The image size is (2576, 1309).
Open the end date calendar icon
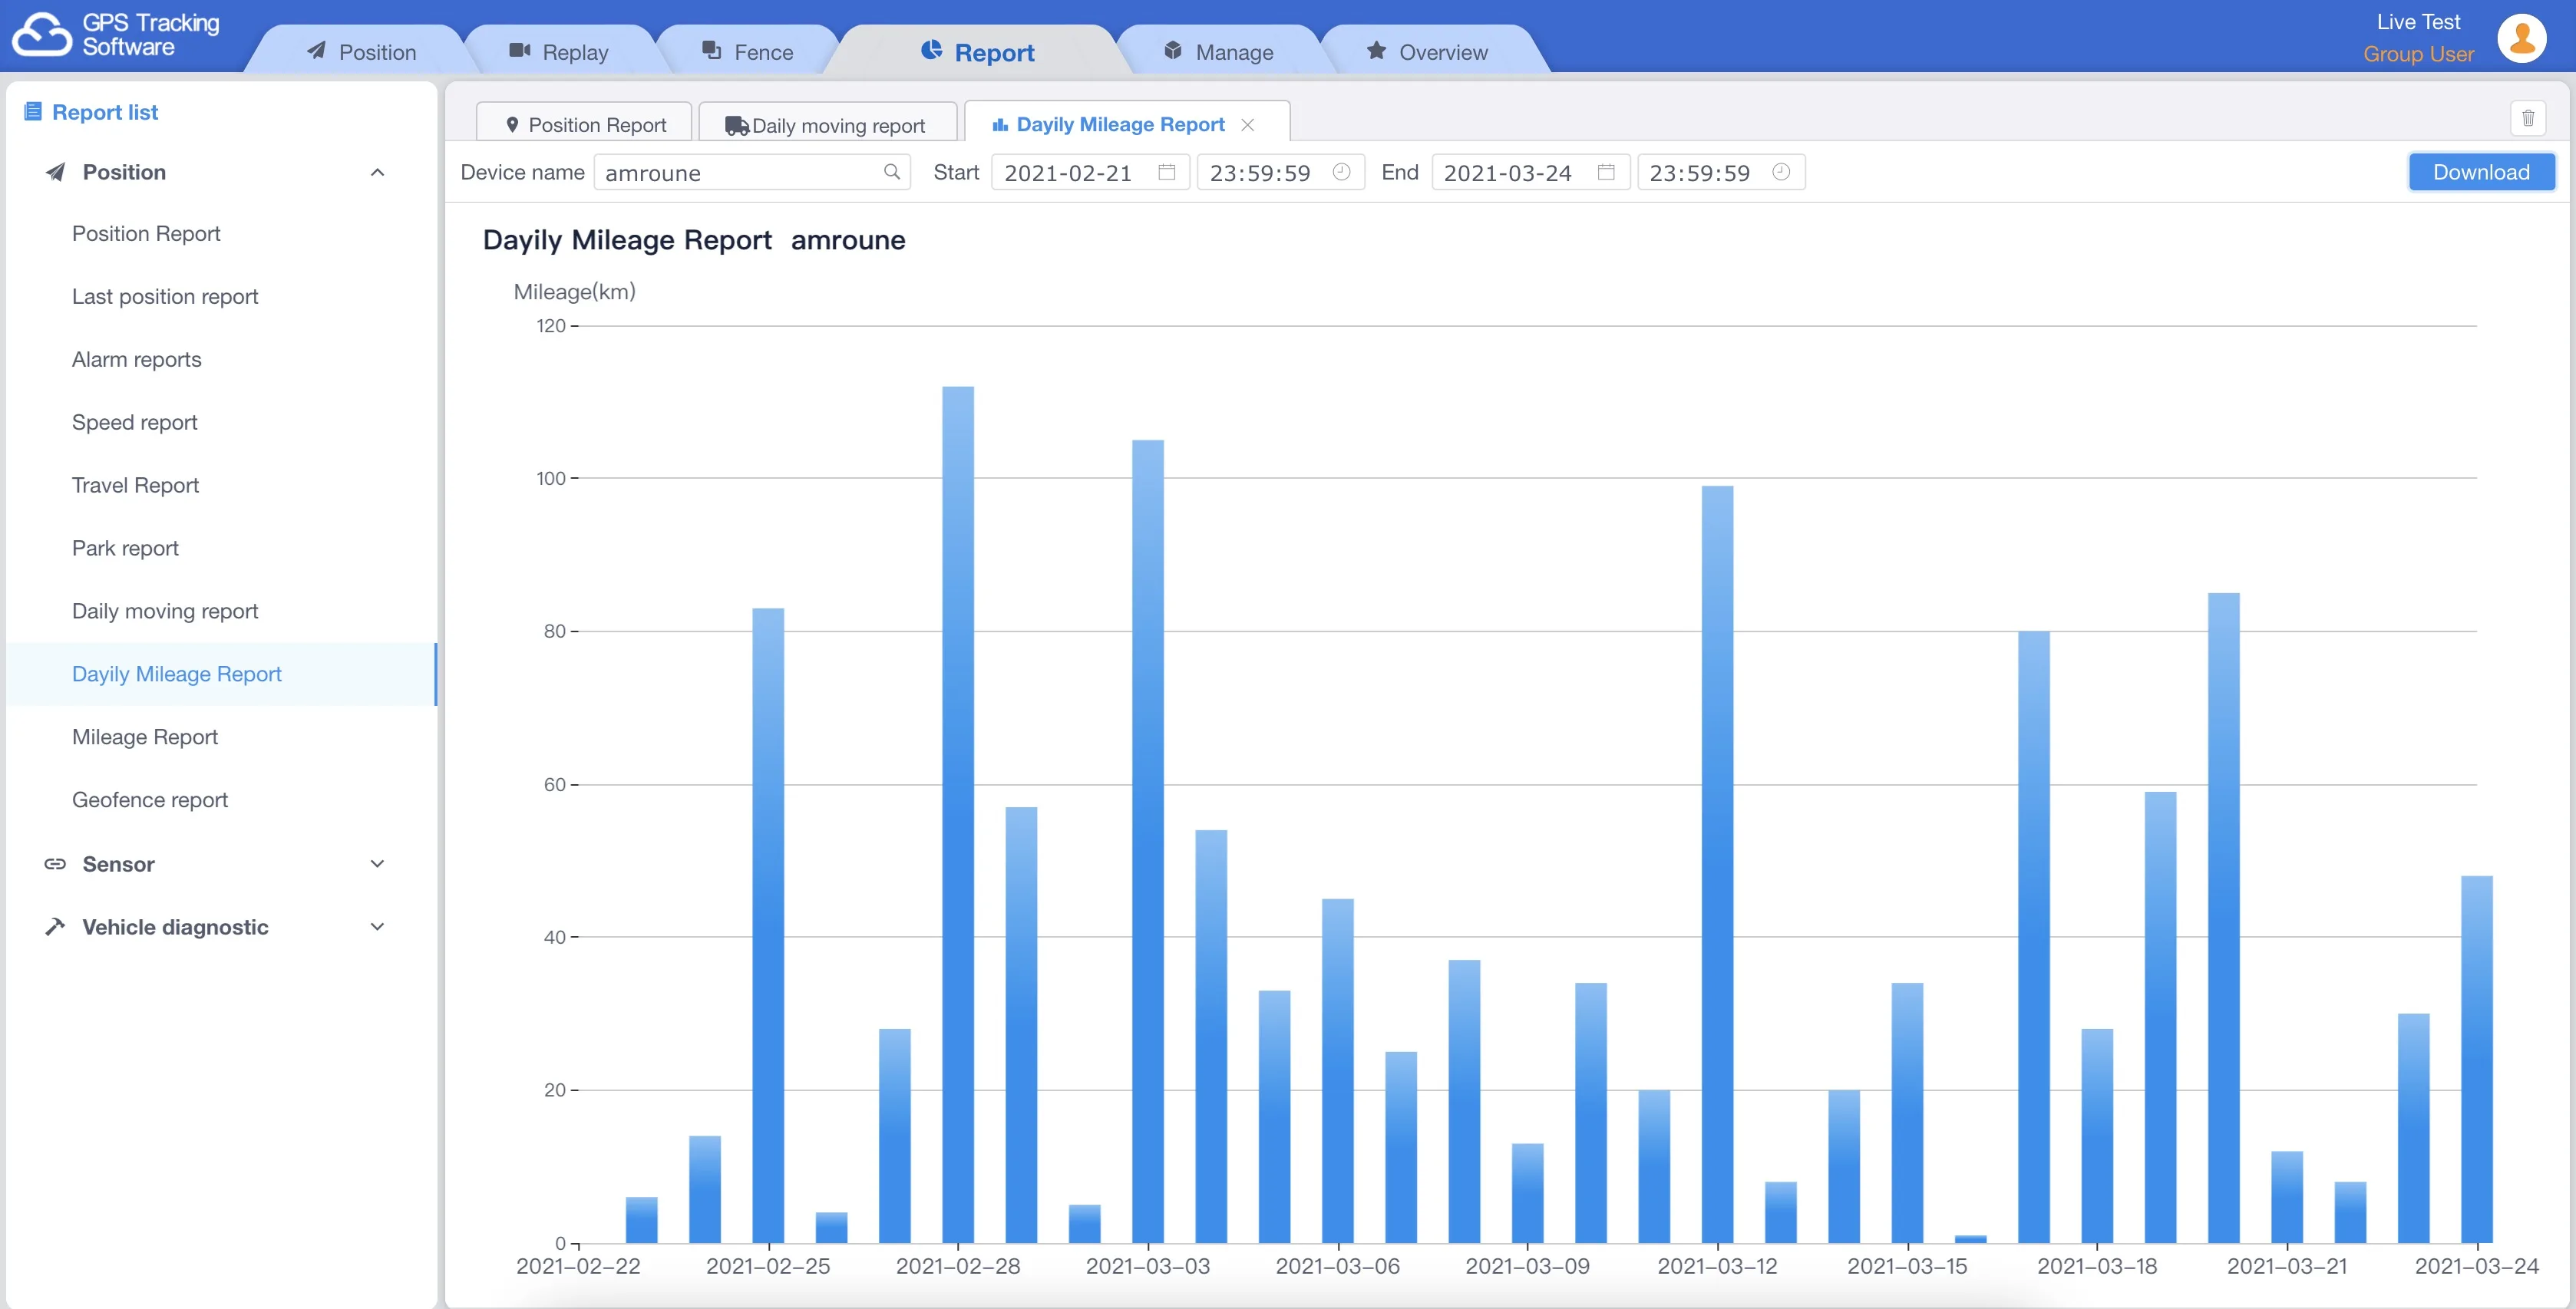coord(1605,172)
